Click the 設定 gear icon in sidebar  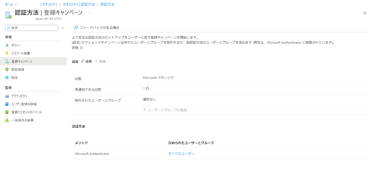[x=7, y=78]
